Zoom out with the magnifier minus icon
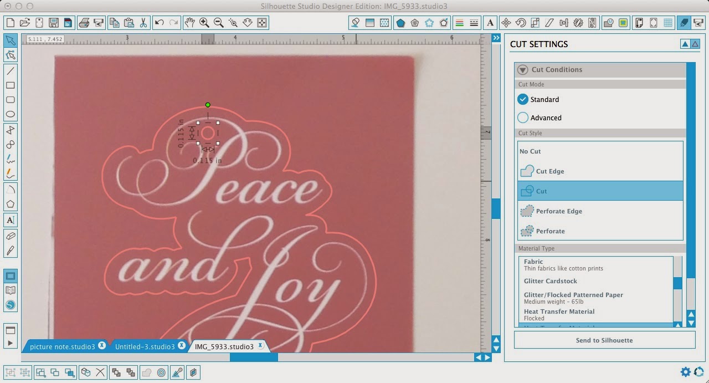This screenshot has height=383, width=709. pos(219,23)
